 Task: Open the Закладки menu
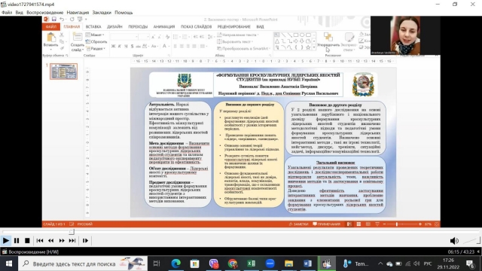pos(102,13)
